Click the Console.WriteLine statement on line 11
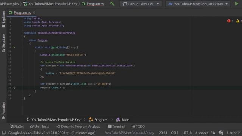Screen dimensions: 242x136 (64, 55)
